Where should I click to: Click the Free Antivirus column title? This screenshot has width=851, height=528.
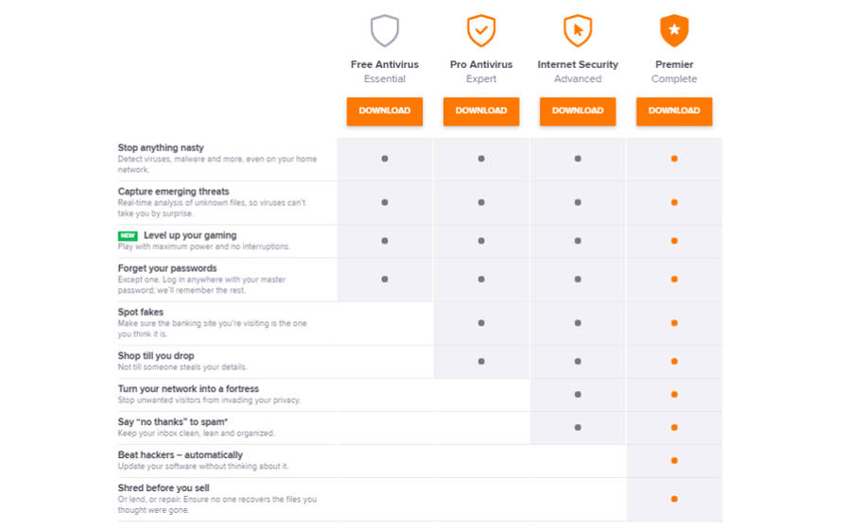pyautogui.click(x=384, y=64)
